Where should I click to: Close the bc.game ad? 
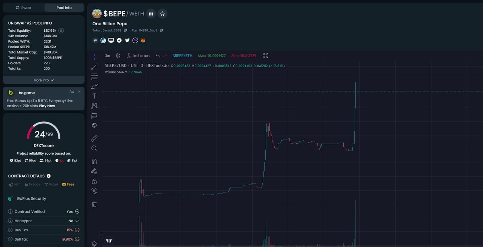79,92
